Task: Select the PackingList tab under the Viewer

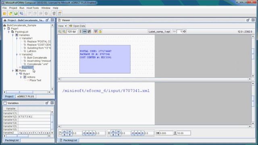Action: pos(69,140)
